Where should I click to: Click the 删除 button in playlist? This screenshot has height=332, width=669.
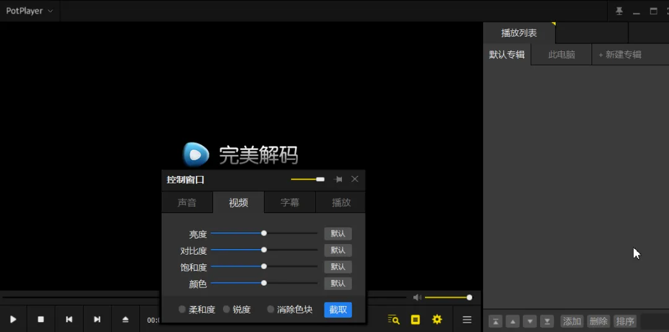598,321
